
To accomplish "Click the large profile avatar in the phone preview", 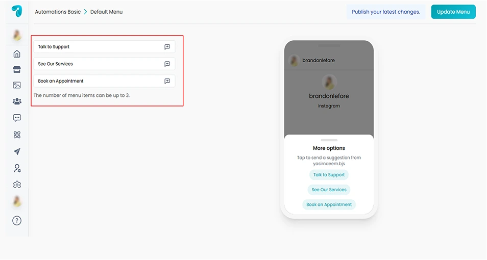I will (x=329, y=82).
